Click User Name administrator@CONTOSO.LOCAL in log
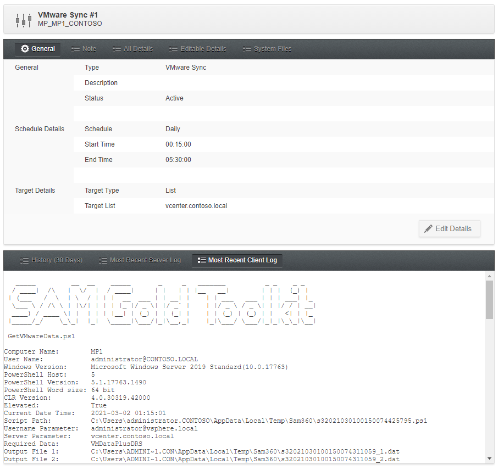 click(144, 359)
